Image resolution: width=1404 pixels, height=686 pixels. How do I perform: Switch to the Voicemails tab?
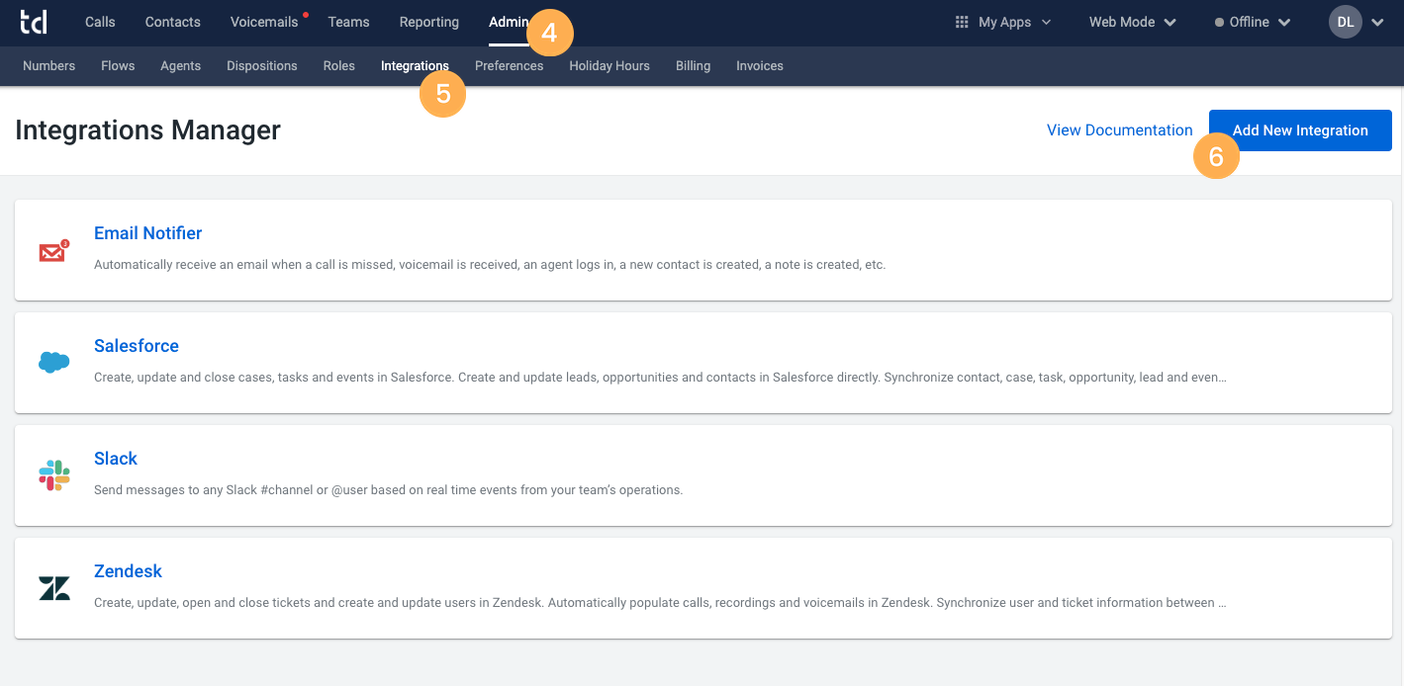click(x=264, y=22)
